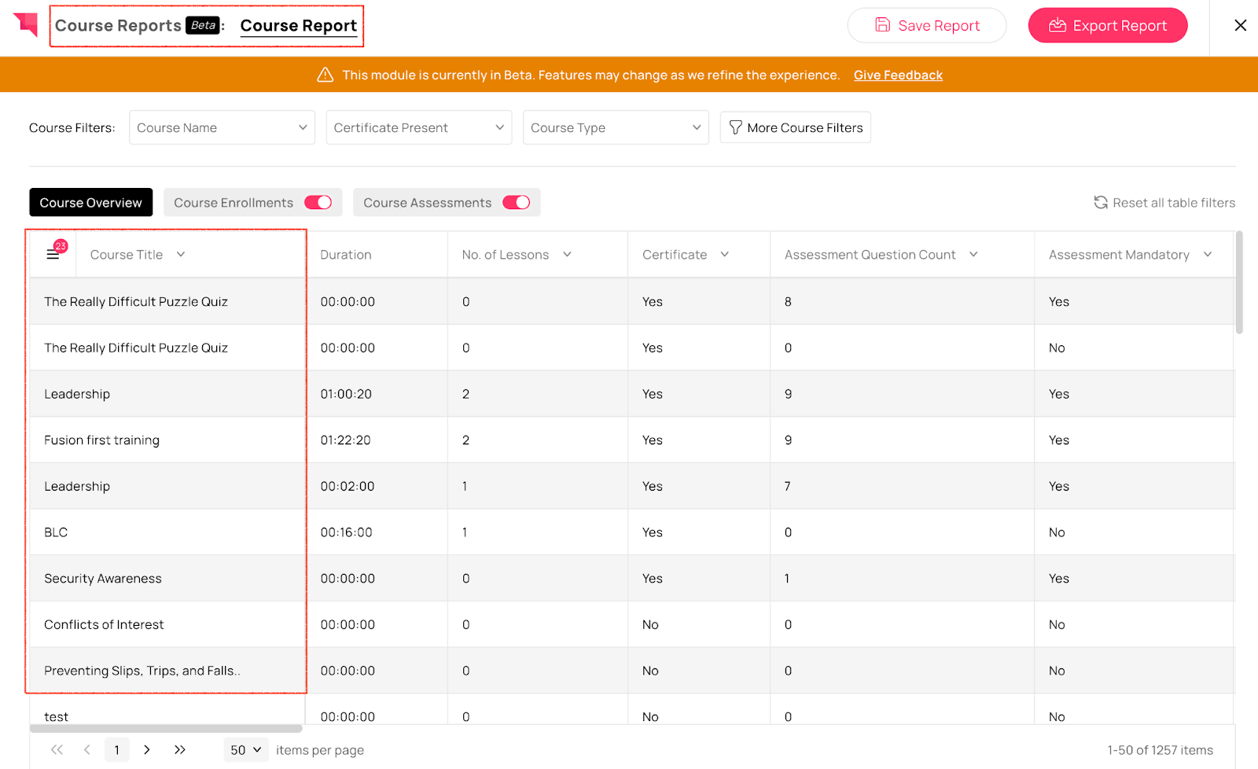The height and width of the screenshot is (769, 1258).
Task: Toggle Course Enrollments switch off
Action: [x=318, y=203]
